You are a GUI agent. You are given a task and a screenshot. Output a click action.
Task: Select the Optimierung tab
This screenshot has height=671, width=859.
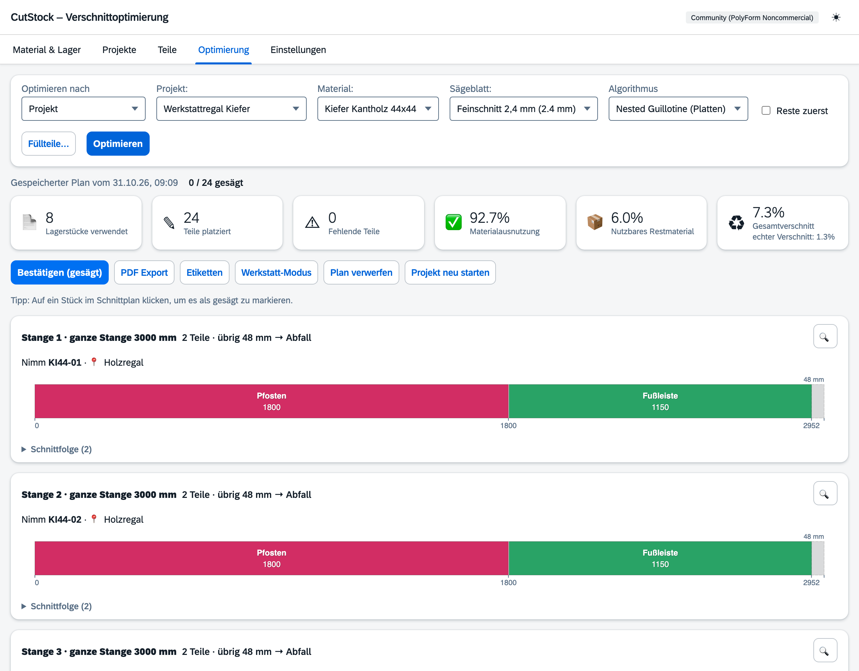coord(223,50)
